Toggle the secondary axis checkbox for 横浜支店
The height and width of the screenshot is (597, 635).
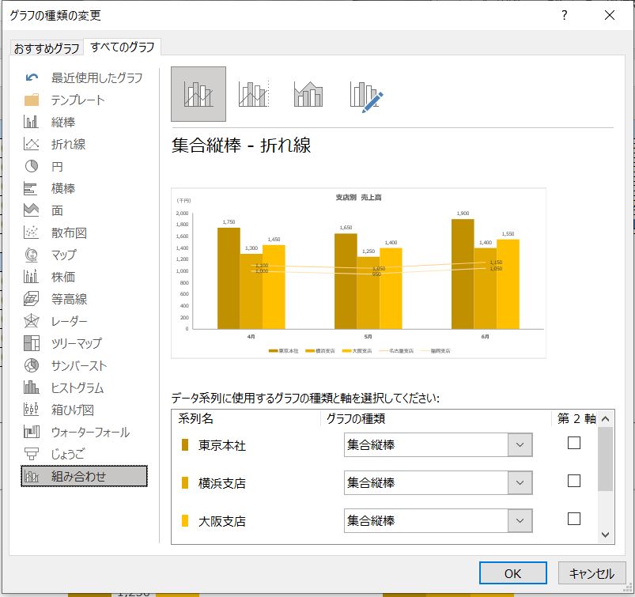tap(574, 481)
